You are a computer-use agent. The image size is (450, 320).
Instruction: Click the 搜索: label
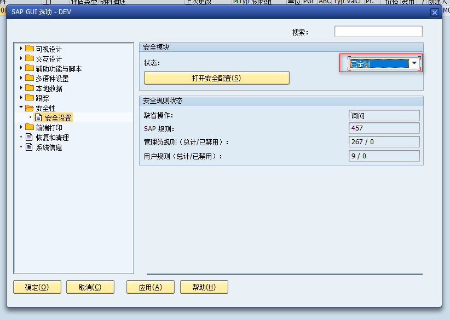[x=300, y=32]
